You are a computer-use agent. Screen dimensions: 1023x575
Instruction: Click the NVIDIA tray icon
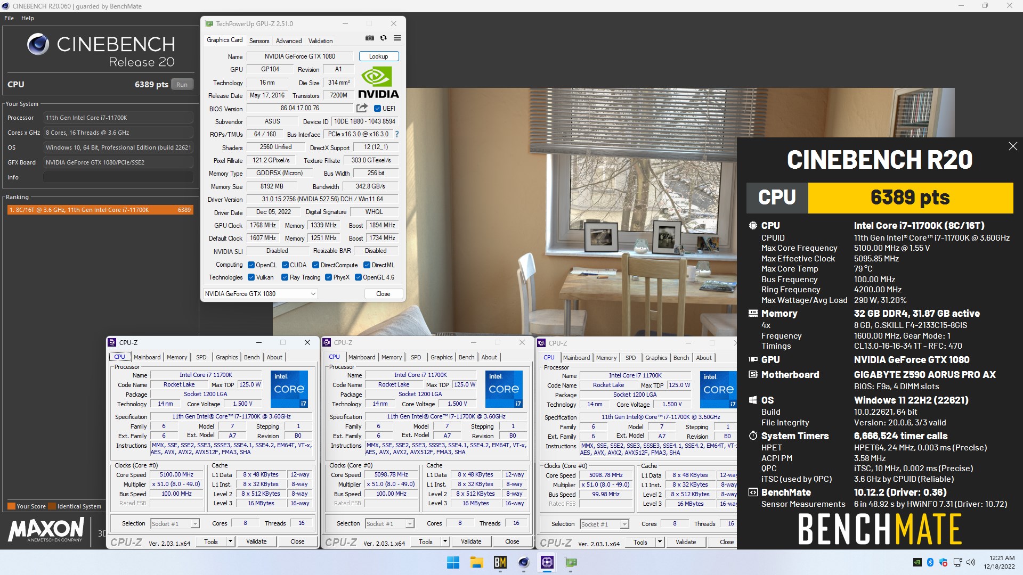click(918, 562)
